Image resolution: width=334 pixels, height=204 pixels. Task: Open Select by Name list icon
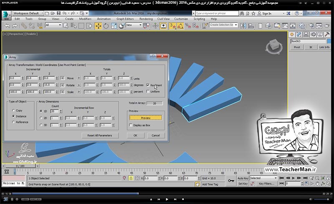point(73,26)
